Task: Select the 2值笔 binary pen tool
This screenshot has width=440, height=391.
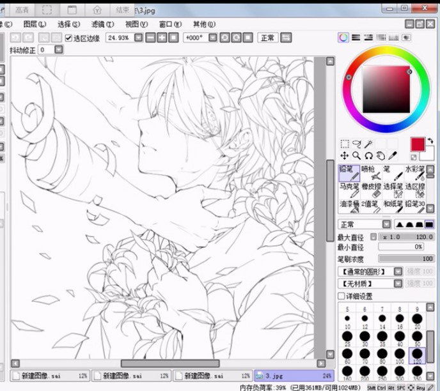Action: tap(371, 206)
